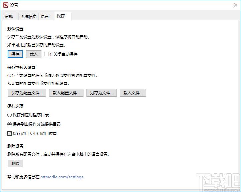Screen dimensions: 241x192
Task: Open the 系统信息 tab
Action: point(29,16)
